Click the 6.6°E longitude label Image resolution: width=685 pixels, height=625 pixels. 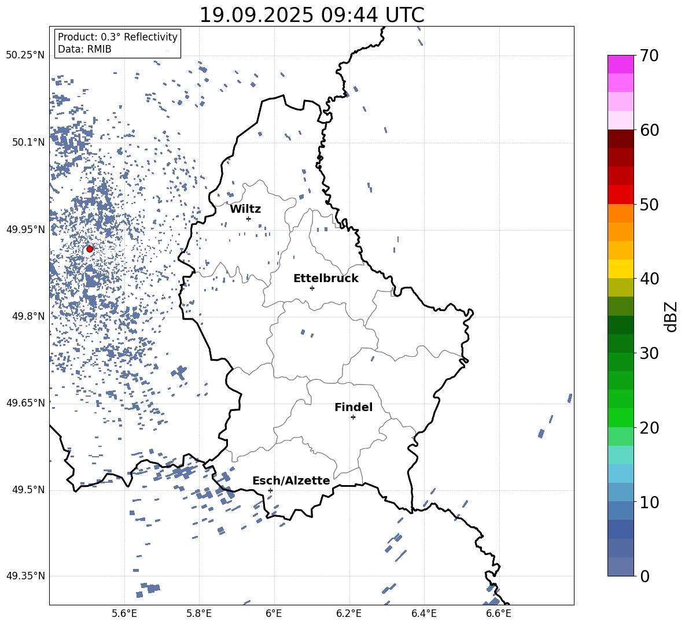click(x=499, y=613)
